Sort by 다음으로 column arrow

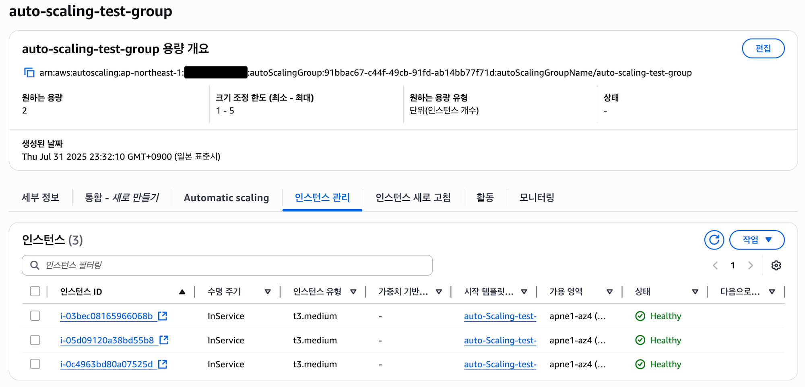tap(772, 292)
